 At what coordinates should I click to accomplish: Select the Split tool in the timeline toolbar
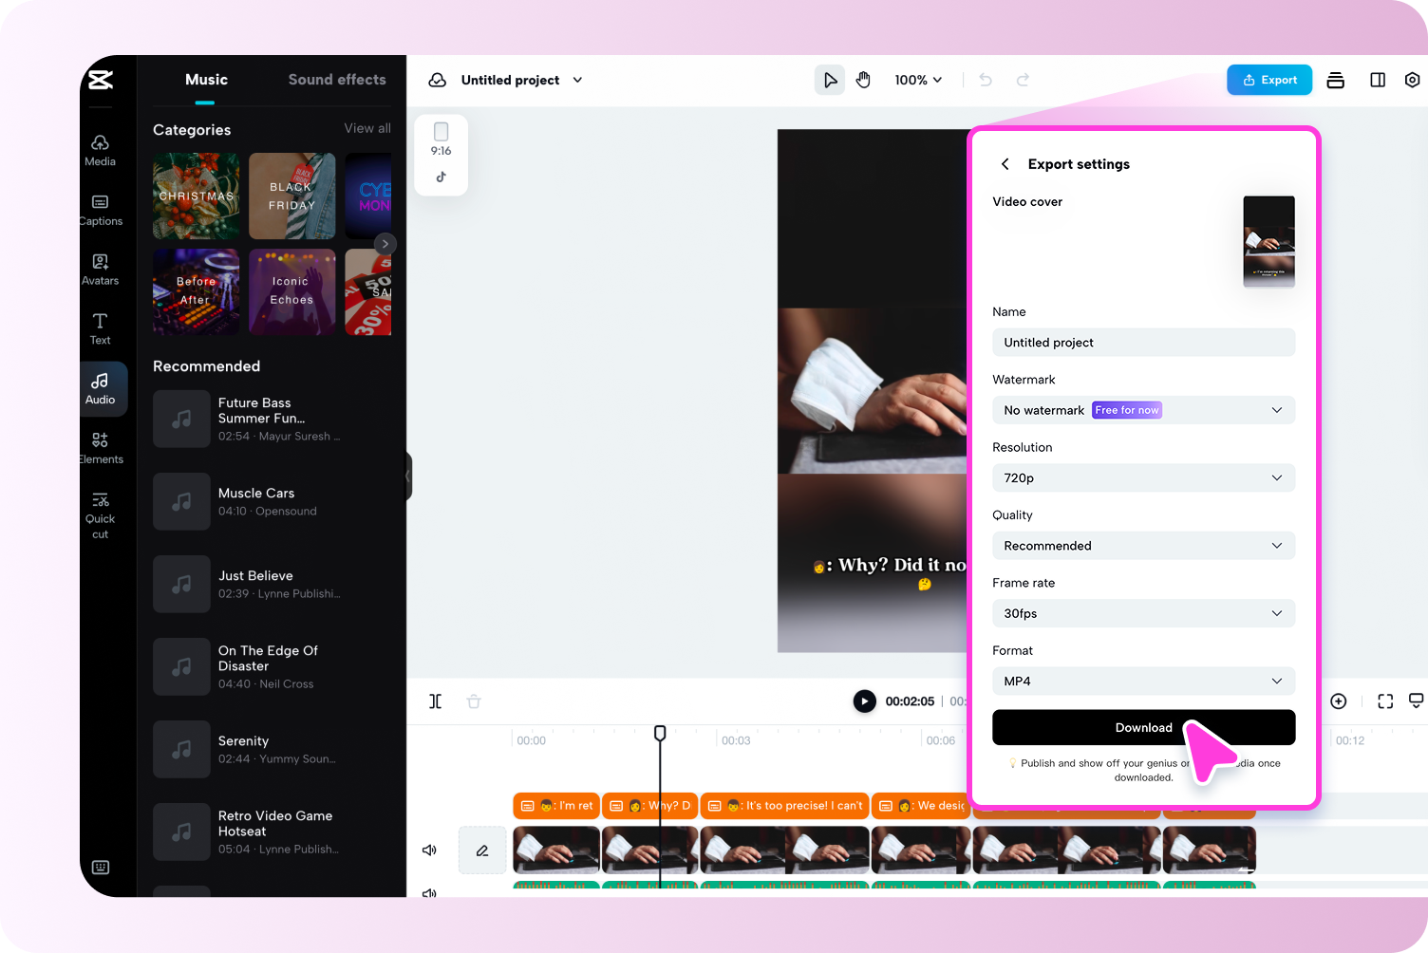pos(436,701)
